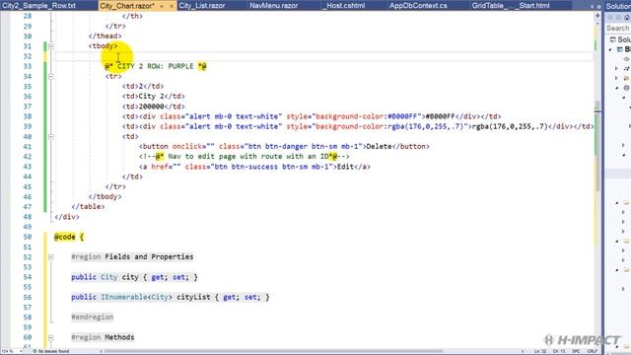The width and height of the screenshot is (631, 355).
Task: Close the City_Chart.razor tab
Action: pos(171,7)
